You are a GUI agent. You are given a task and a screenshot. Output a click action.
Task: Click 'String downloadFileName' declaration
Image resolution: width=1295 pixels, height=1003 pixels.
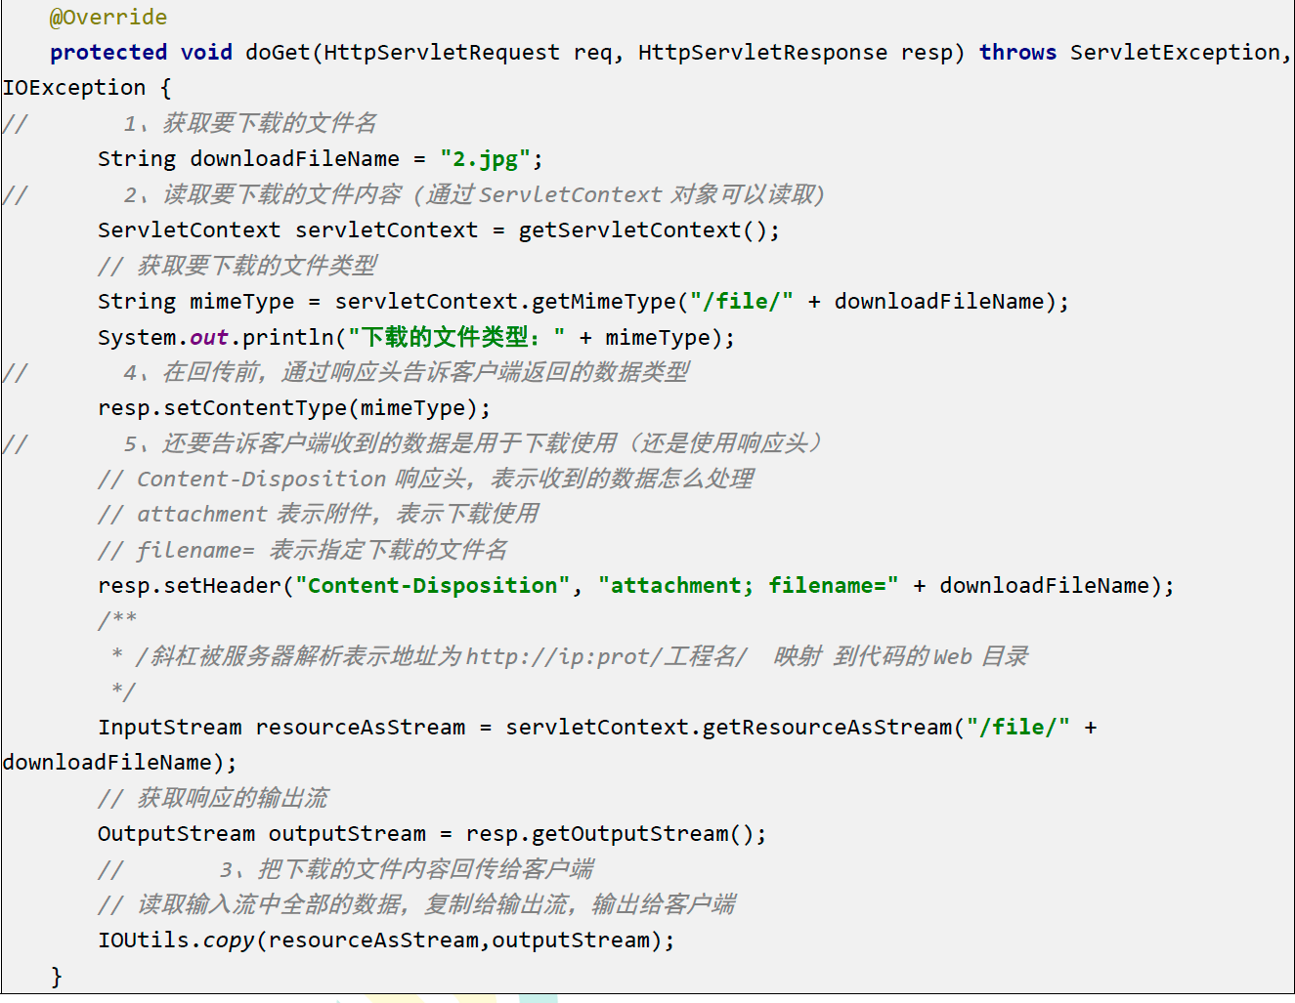point(248,159)
